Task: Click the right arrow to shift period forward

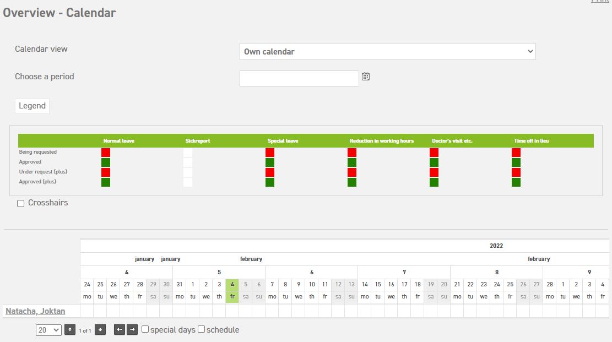Action: (132, 330)
